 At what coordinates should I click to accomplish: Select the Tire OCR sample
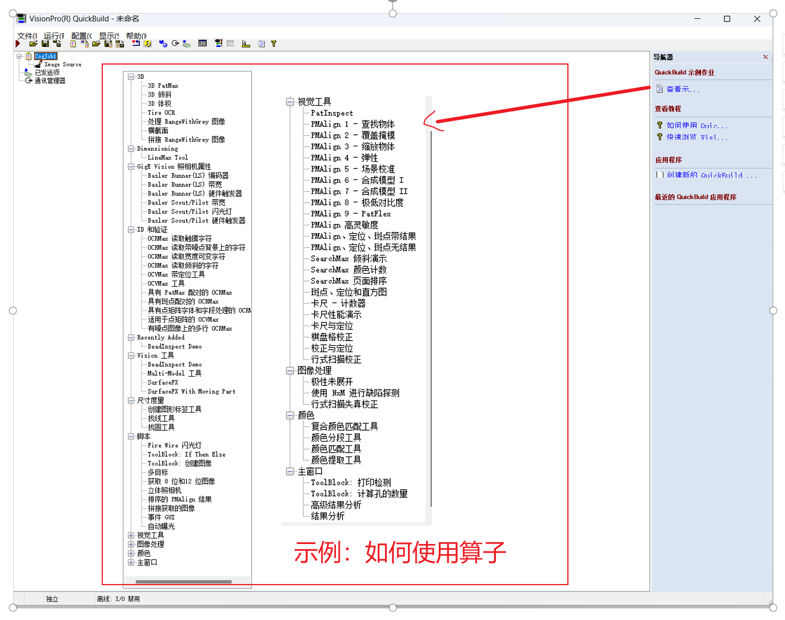[x=161, y=113]
